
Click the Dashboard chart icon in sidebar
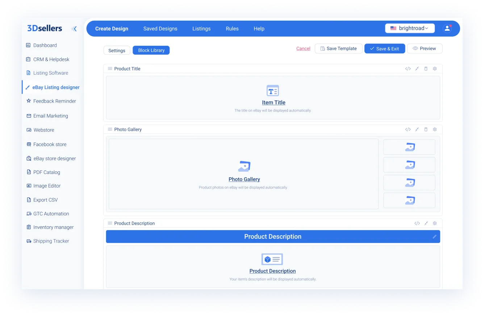pos(28,45)
